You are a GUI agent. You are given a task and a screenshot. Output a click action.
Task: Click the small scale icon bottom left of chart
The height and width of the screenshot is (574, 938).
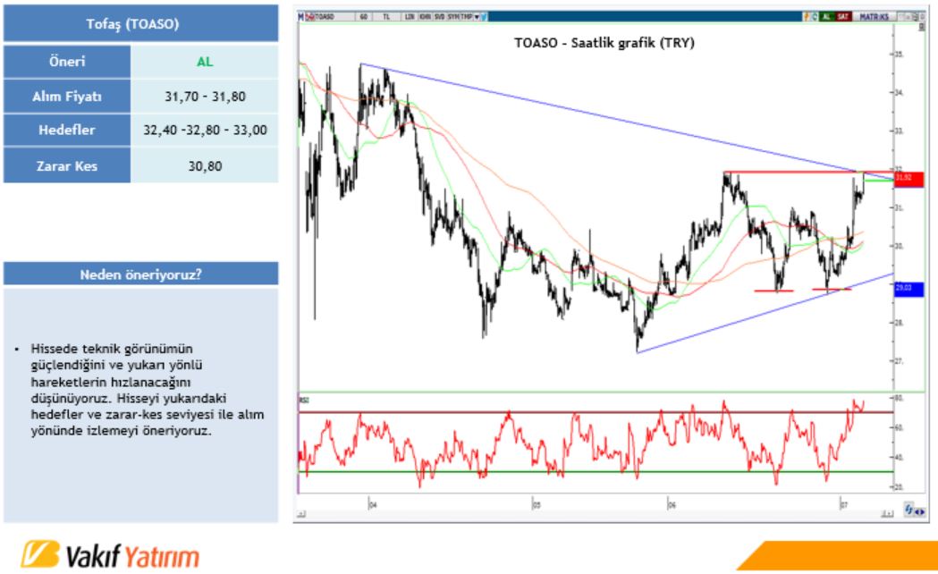(x=302, y=513)
